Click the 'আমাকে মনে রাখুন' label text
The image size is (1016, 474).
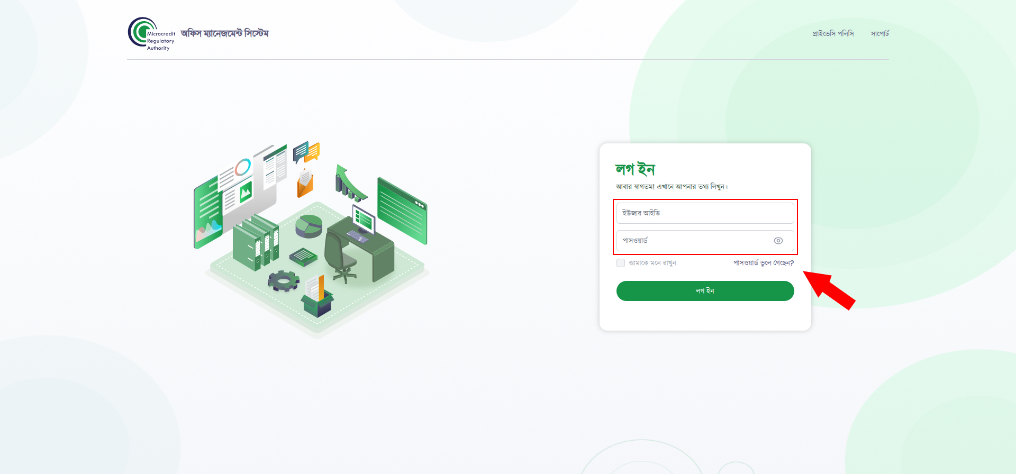(652, 263)
